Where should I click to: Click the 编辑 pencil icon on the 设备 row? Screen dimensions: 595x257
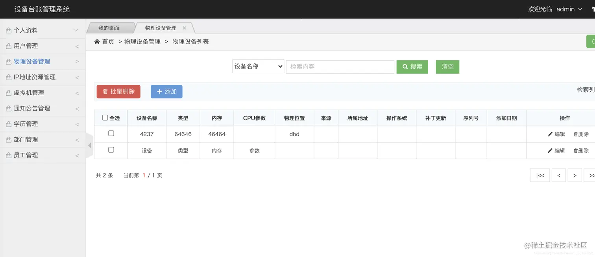pyautogui.click(x=550, y=150)
